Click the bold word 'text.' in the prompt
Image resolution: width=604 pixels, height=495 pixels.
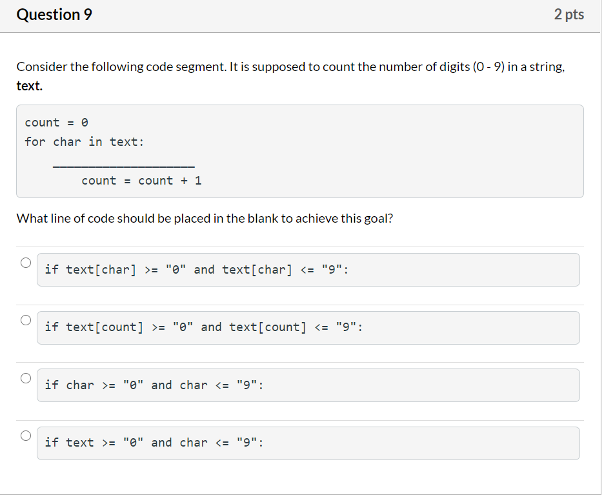point(30,86)
